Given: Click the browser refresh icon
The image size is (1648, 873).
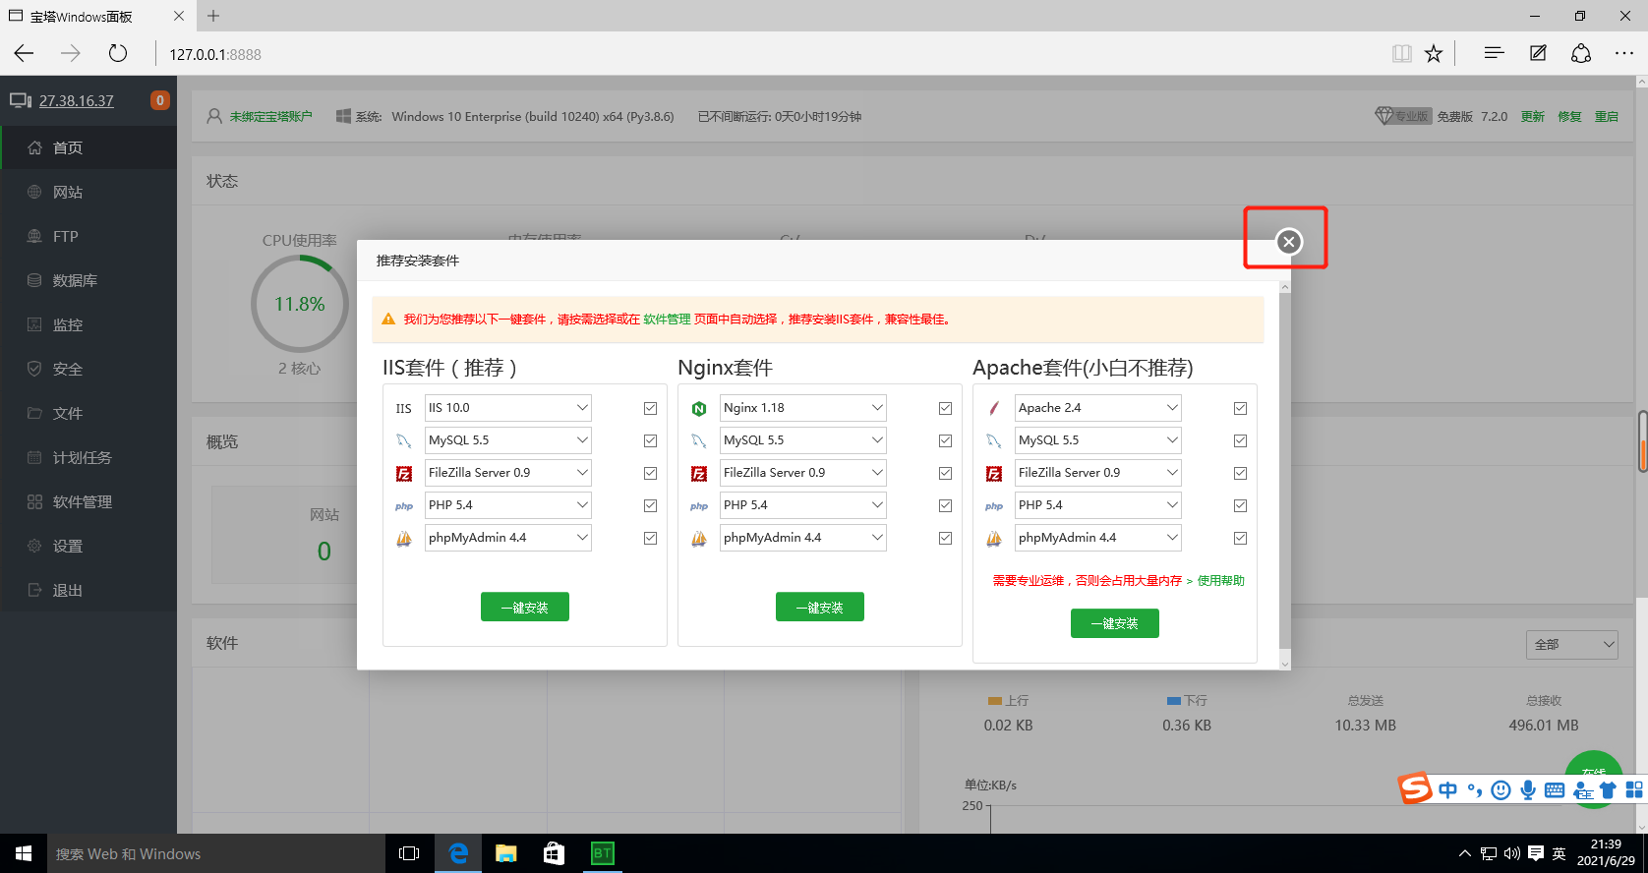Looking at the screenshot, I should point(118,53).
